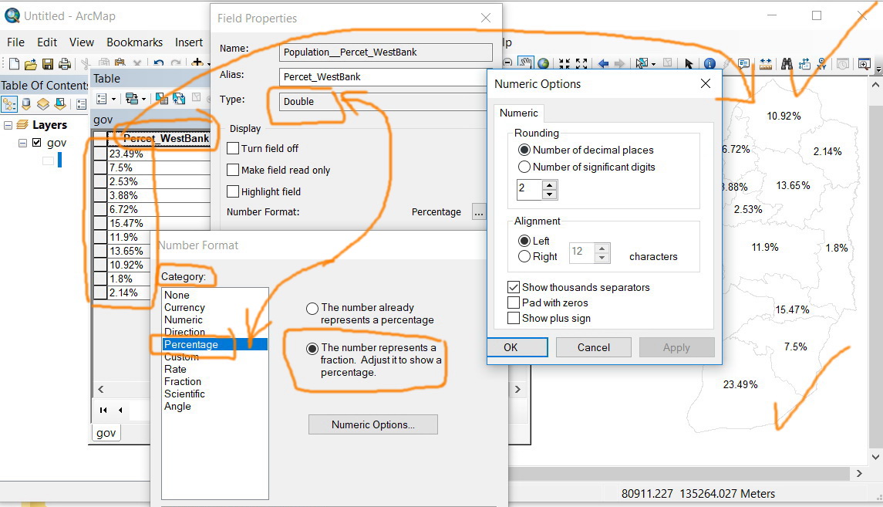Choose Left alignment
The width and height of the screenshot is (883, 507).
point(524,241)
